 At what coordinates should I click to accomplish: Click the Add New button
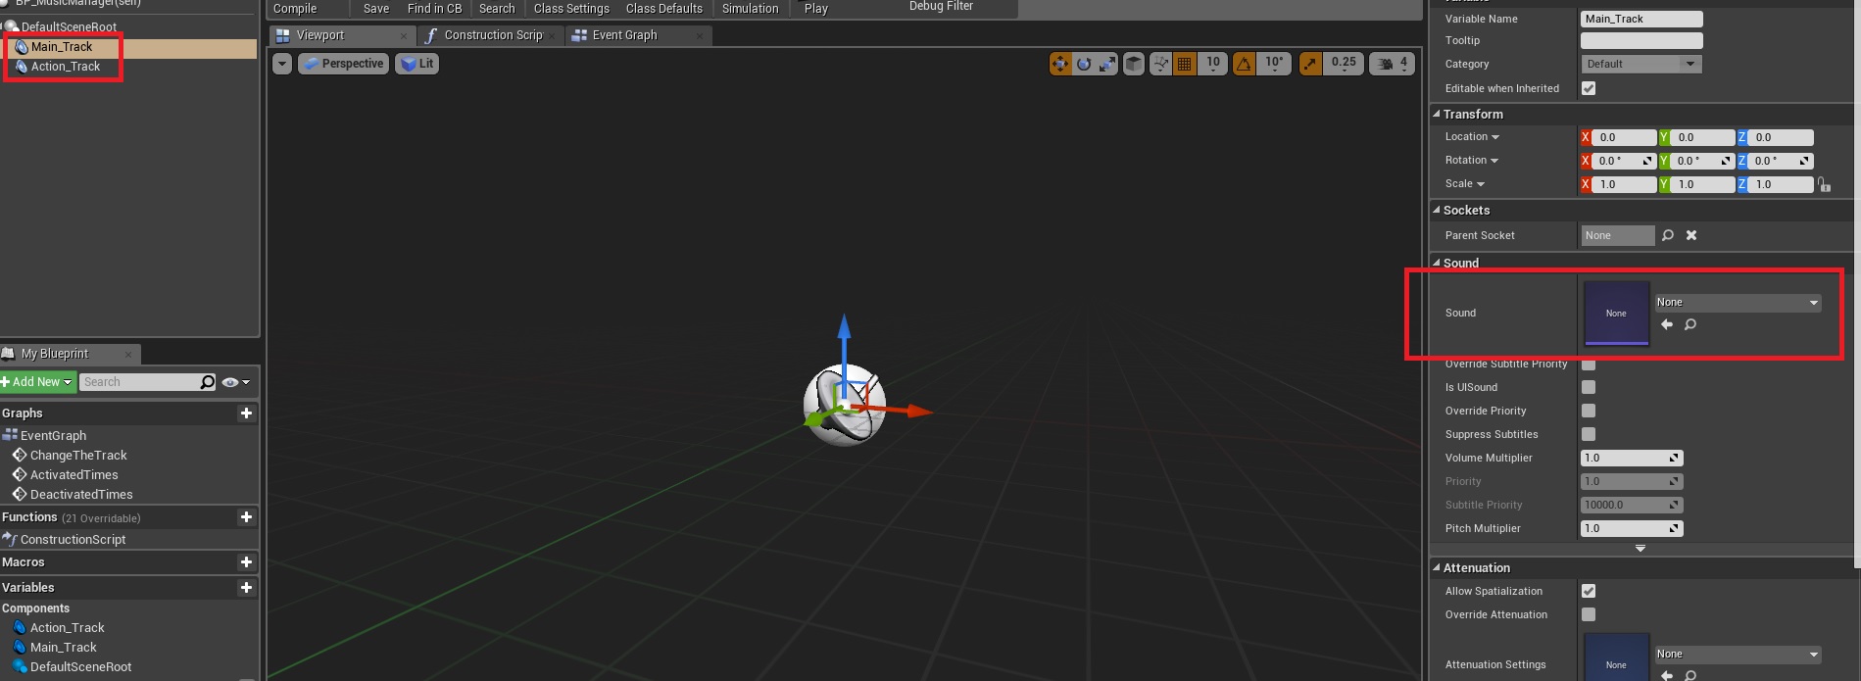37,382
